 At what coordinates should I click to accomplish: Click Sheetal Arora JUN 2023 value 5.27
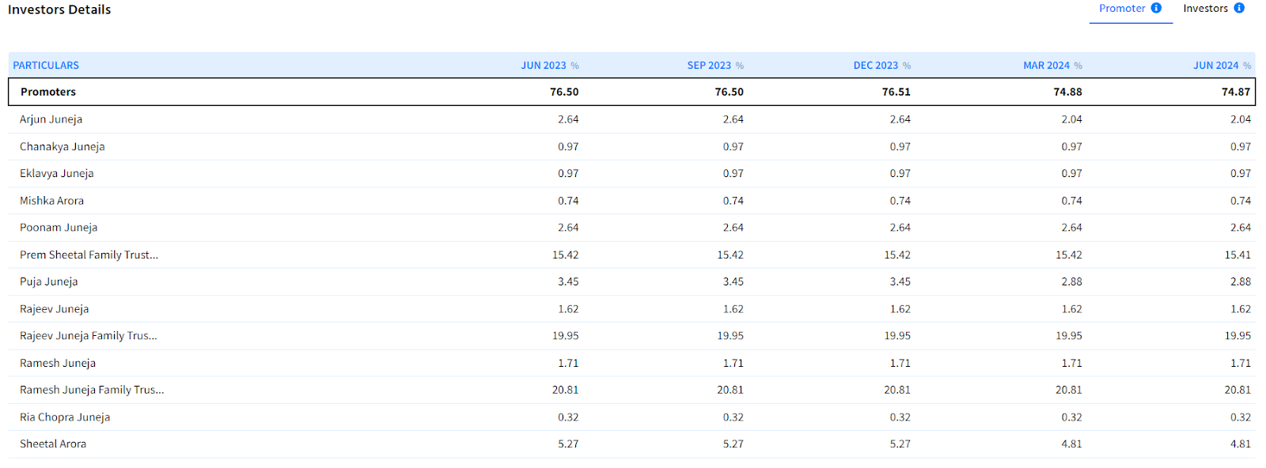point(568,444)
